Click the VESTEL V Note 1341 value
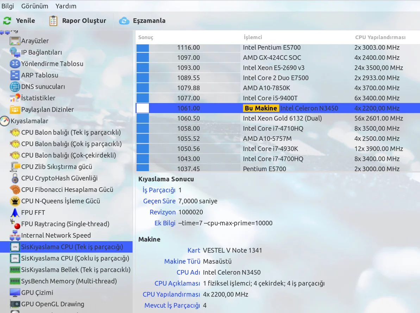The width and height of the screenshot is (420, 313). (232, 250)
